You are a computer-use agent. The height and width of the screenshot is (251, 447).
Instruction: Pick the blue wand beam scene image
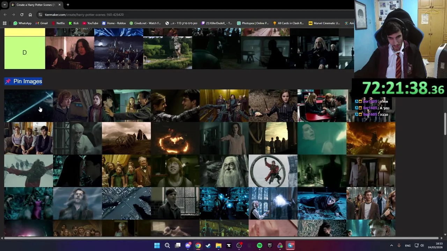(x=29, y=106)
